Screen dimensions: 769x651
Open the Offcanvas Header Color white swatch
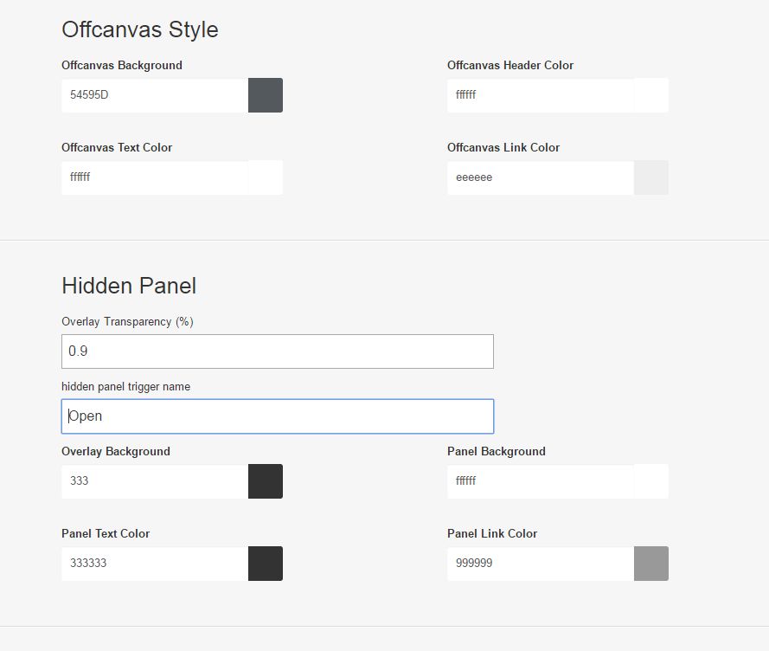click(650, 95)
